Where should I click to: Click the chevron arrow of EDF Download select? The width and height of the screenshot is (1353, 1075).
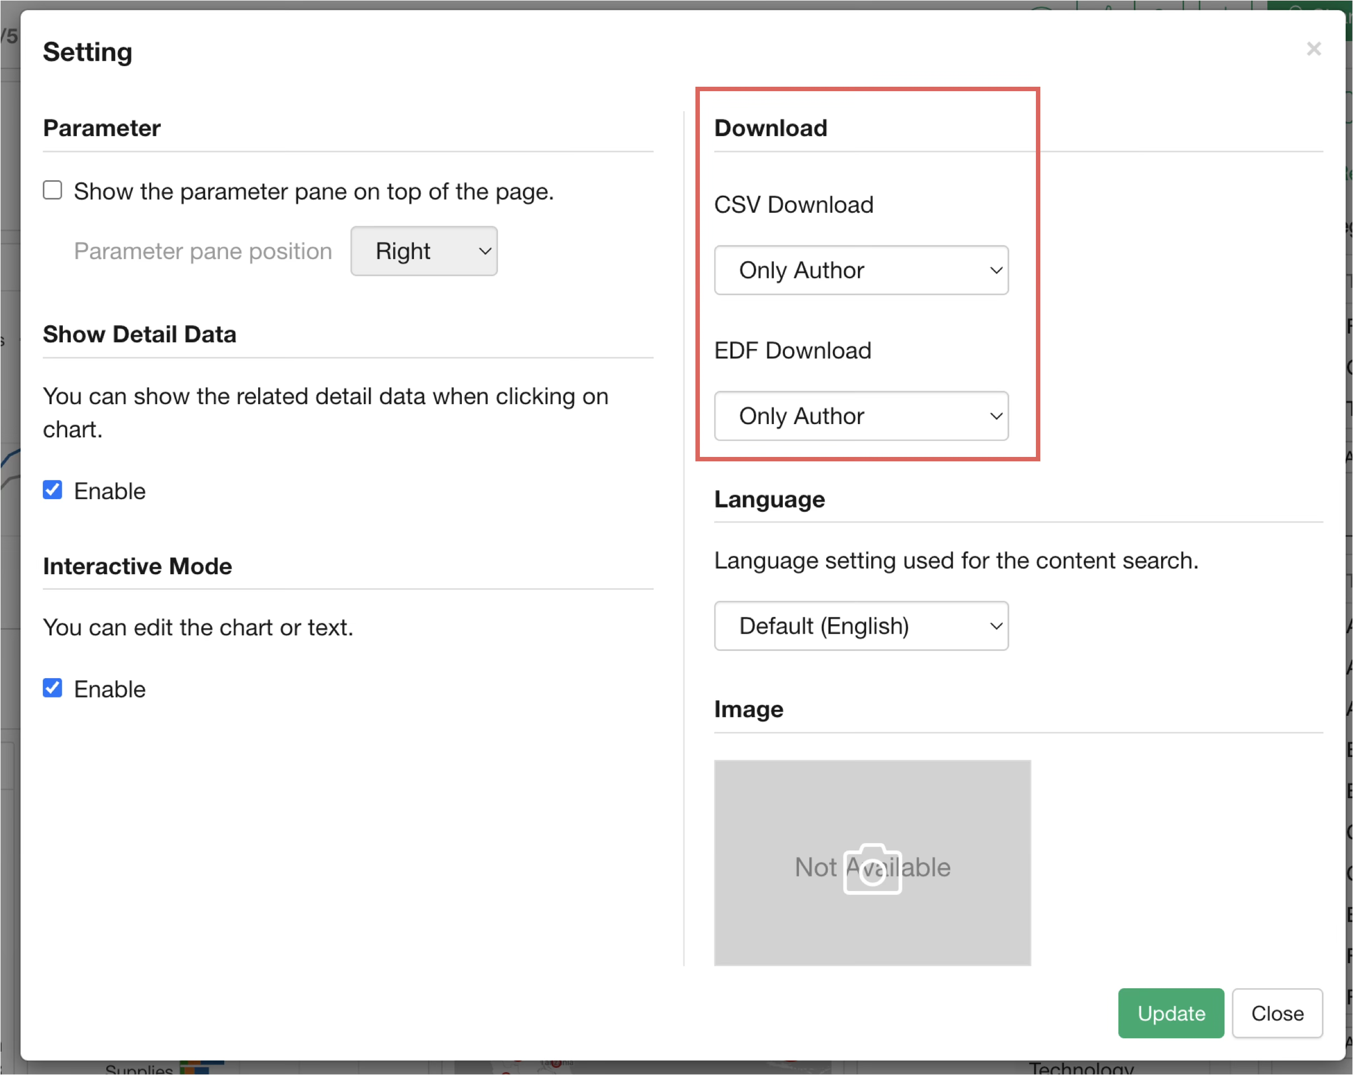pos(995,417)
